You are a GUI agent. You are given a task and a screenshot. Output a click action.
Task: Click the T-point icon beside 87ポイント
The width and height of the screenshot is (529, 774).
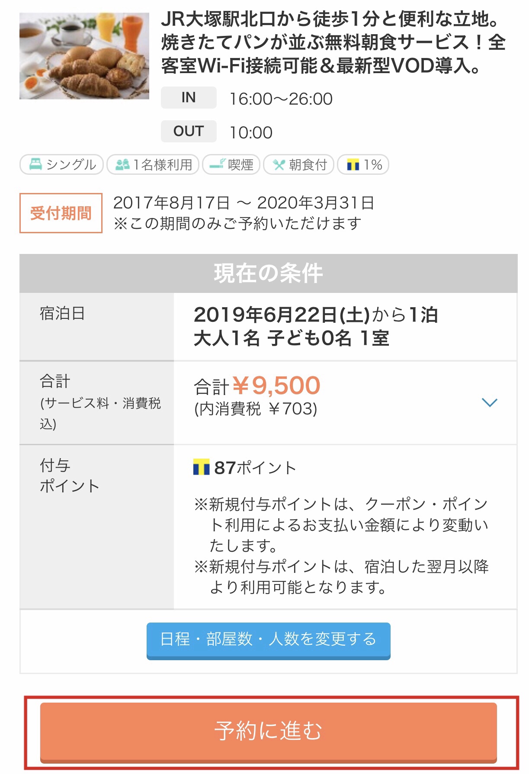pyautogui.click(x=201, y=467)
